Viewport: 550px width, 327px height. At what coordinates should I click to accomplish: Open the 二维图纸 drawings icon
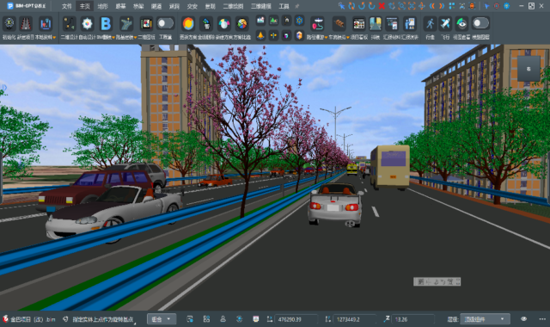146,23
